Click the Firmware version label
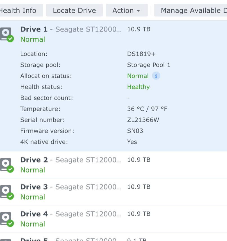Screen dimensions: 227x241 (47, 131)
